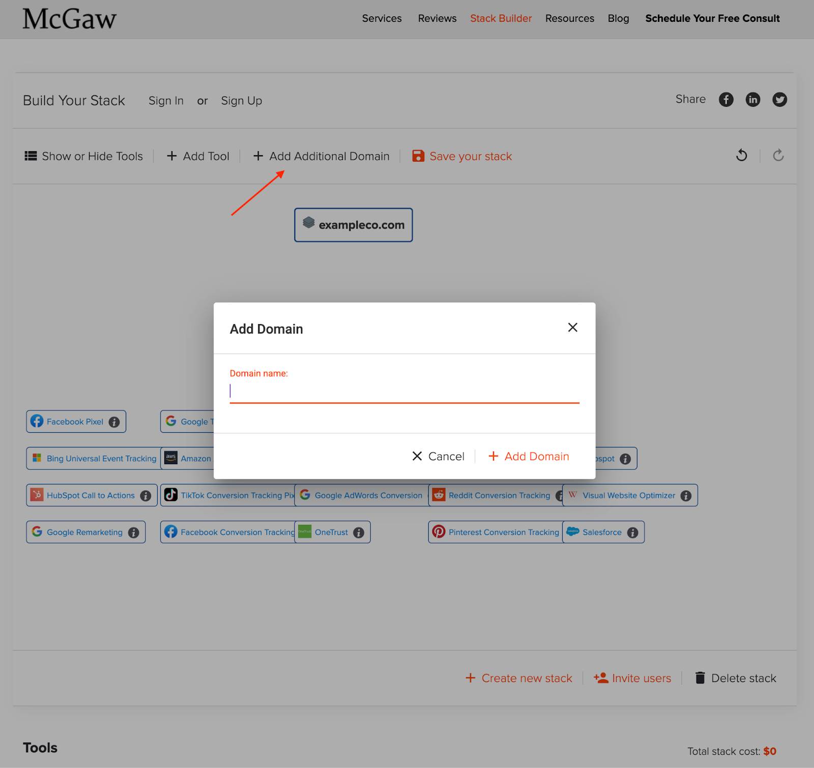Toggle Show or Hide Tools
Screen dimensions: 814x768
[x=84, y=156]
